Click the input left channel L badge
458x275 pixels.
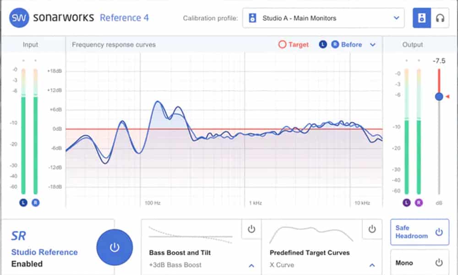tap(23, 203)
